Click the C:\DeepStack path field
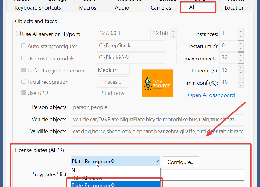This screenshot has height=187, width=260. coord(131,46)
